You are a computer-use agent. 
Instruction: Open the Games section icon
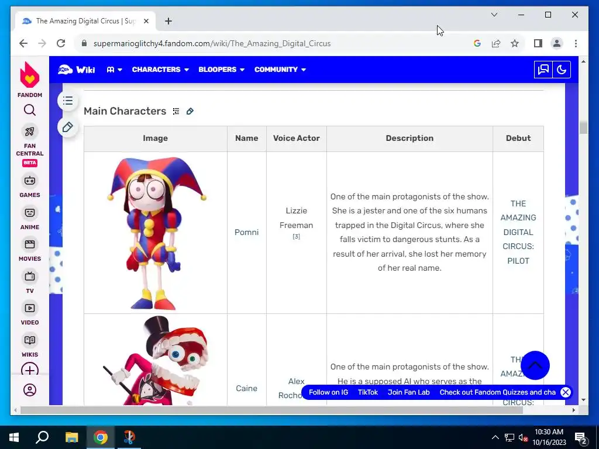coord(30,181)
